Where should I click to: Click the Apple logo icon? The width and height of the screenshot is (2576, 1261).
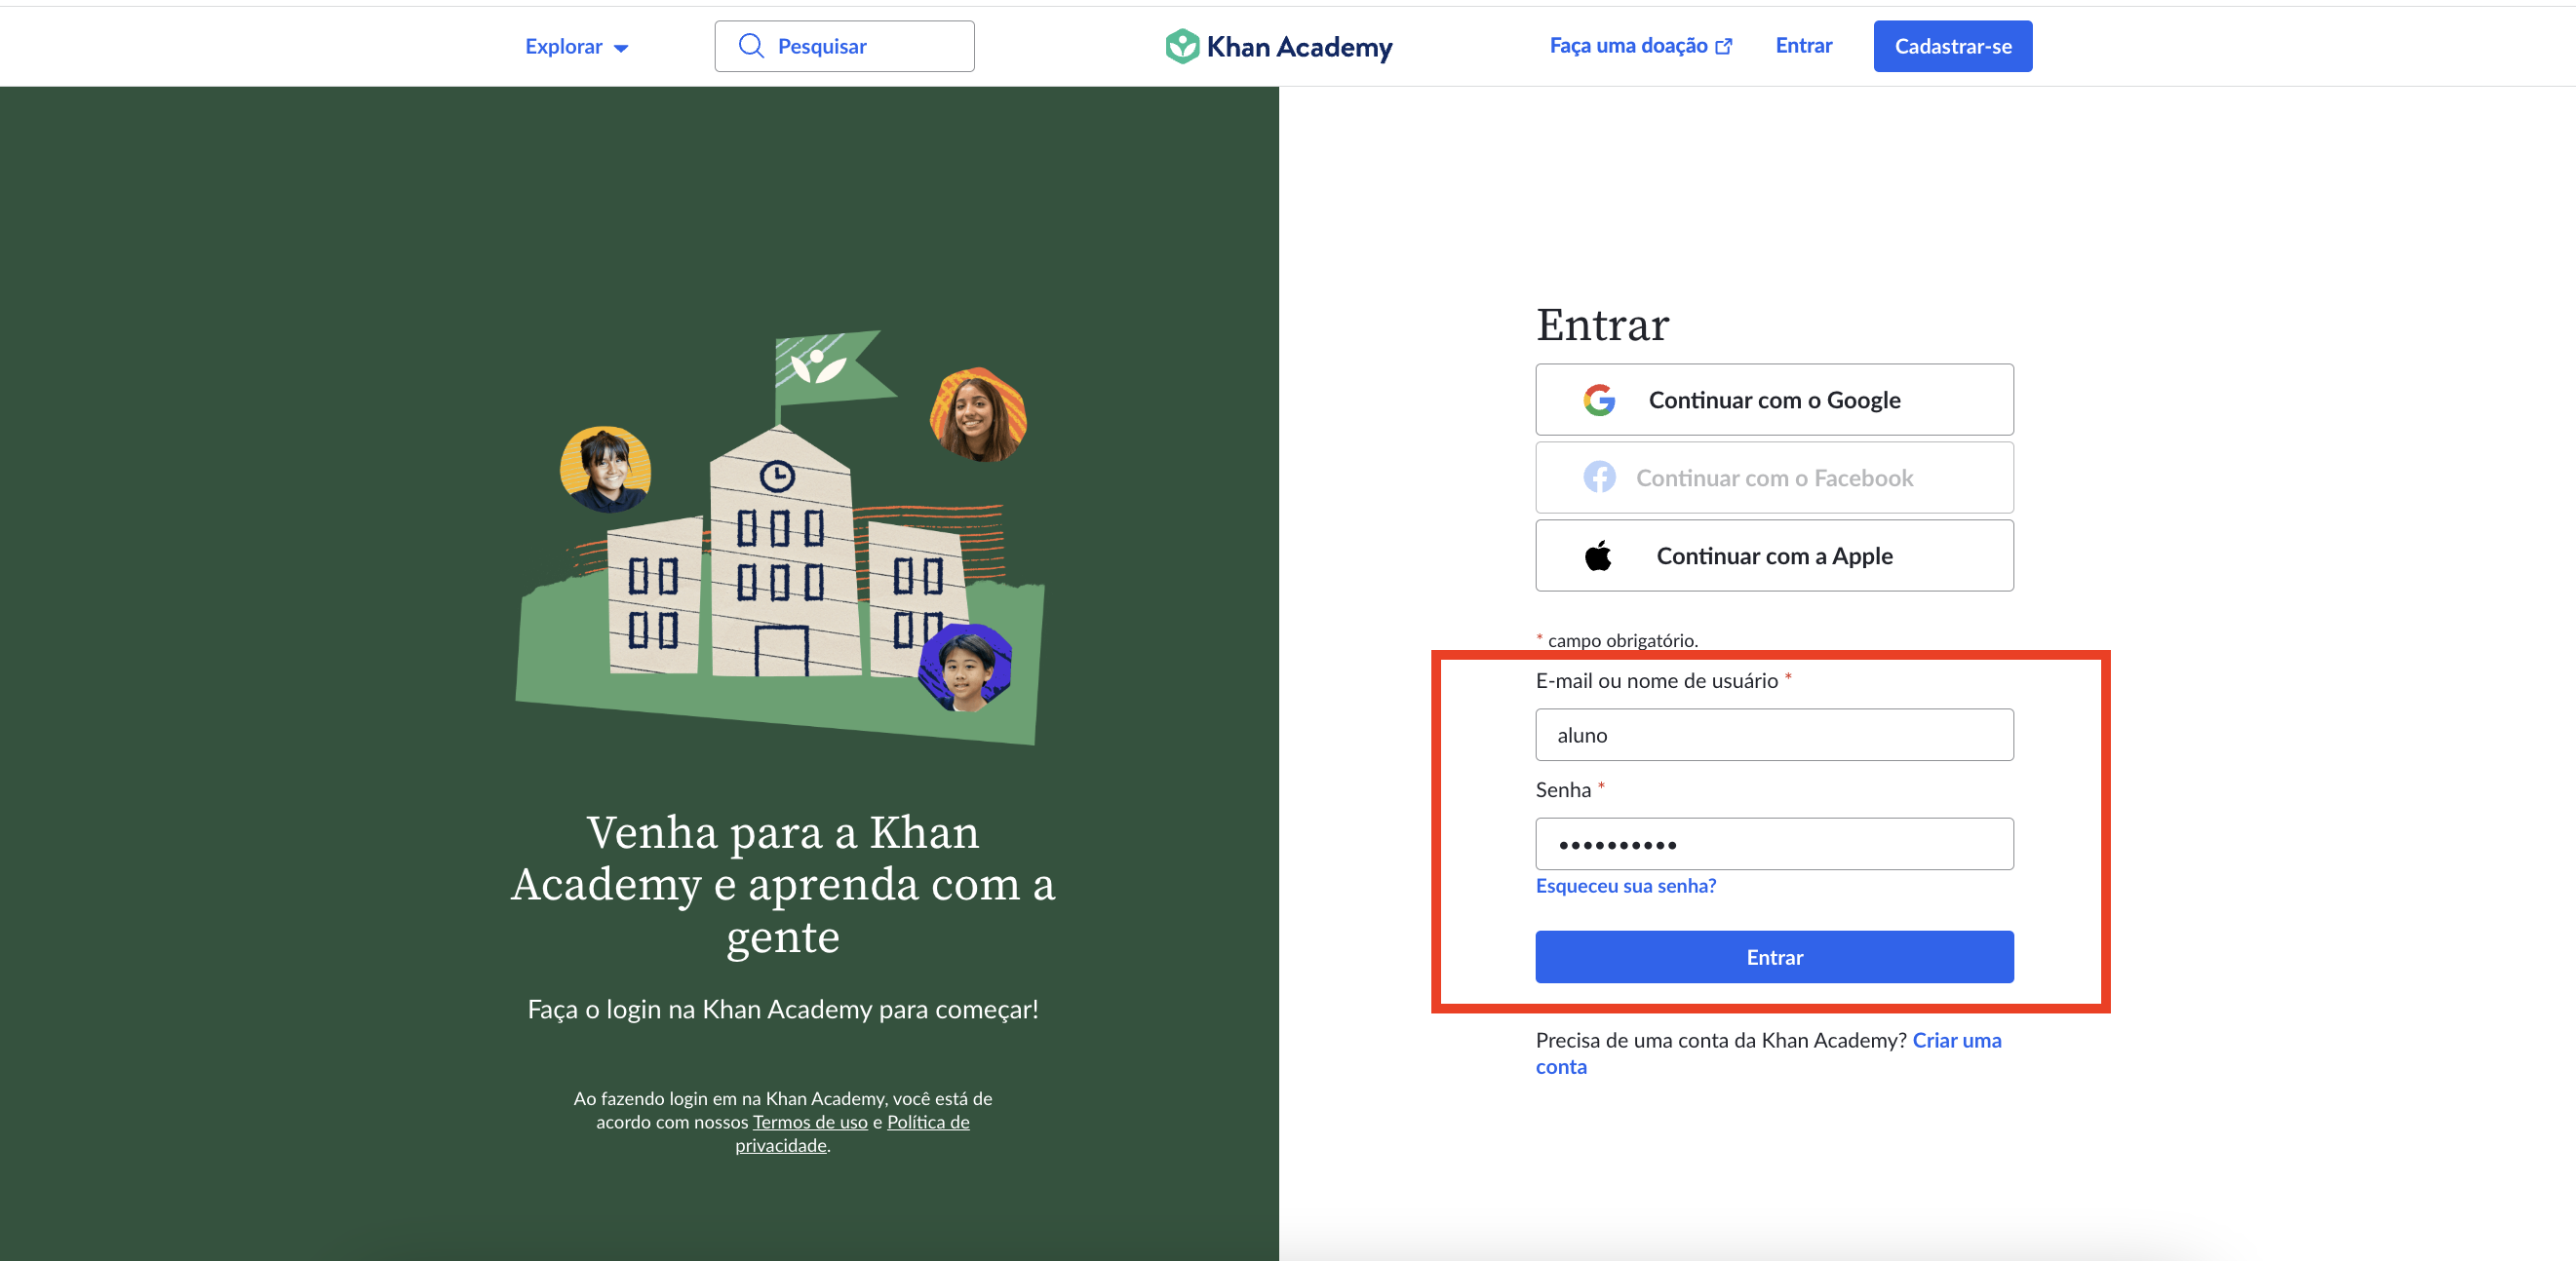tap(1598, 554)
